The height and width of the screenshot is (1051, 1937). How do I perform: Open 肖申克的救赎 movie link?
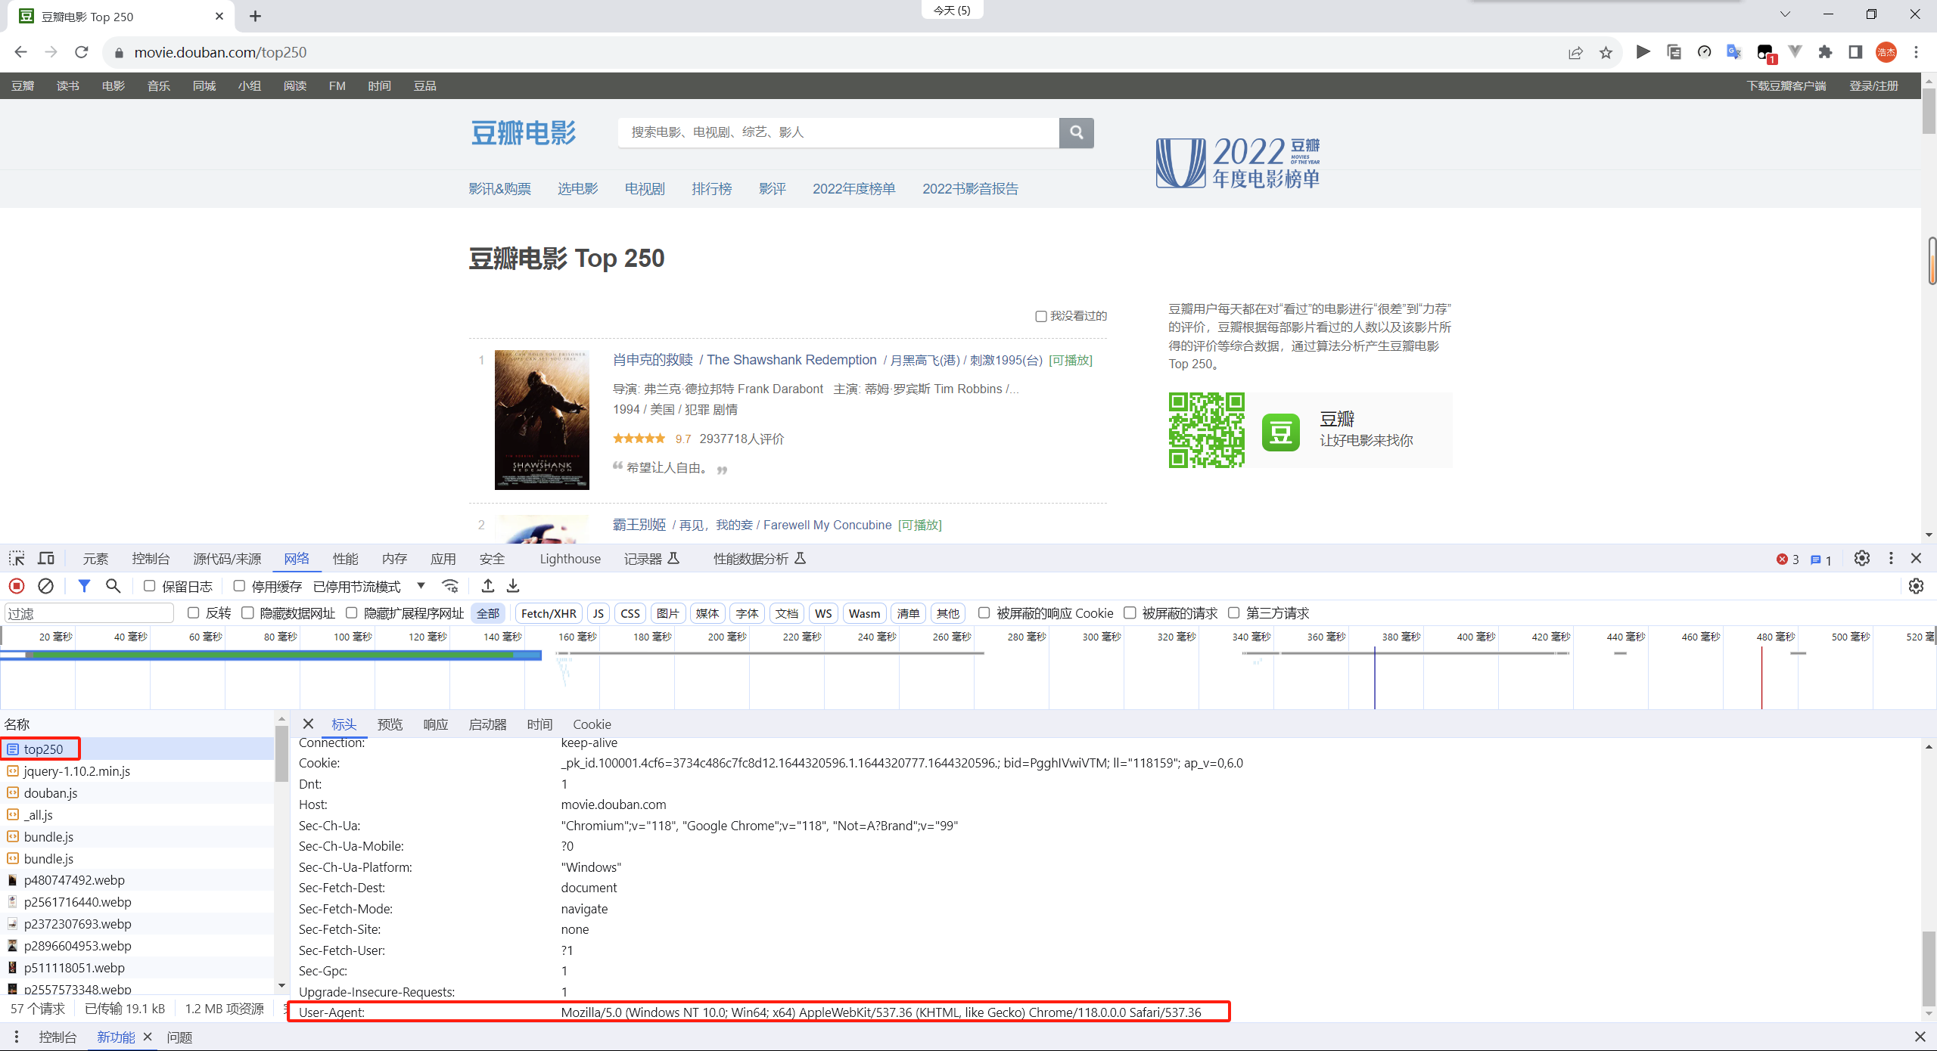(653, 360)
